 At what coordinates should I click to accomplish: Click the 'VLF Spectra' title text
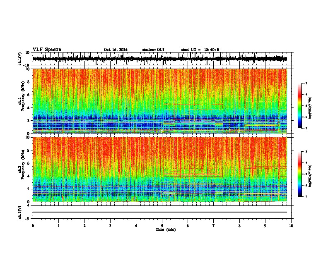coord(47,50)
